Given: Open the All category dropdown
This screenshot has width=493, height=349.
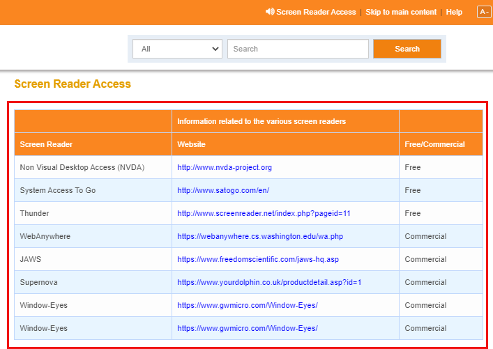Looking at the screenshot, I should (x=177, y=49).
